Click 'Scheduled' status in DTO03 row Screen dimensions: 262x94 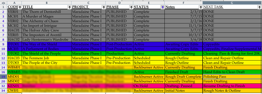click(x=149, y=63)
